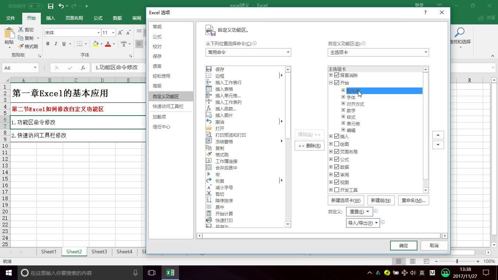Click the font color red swatch
The image size is (498, 280).
(108, 44)
